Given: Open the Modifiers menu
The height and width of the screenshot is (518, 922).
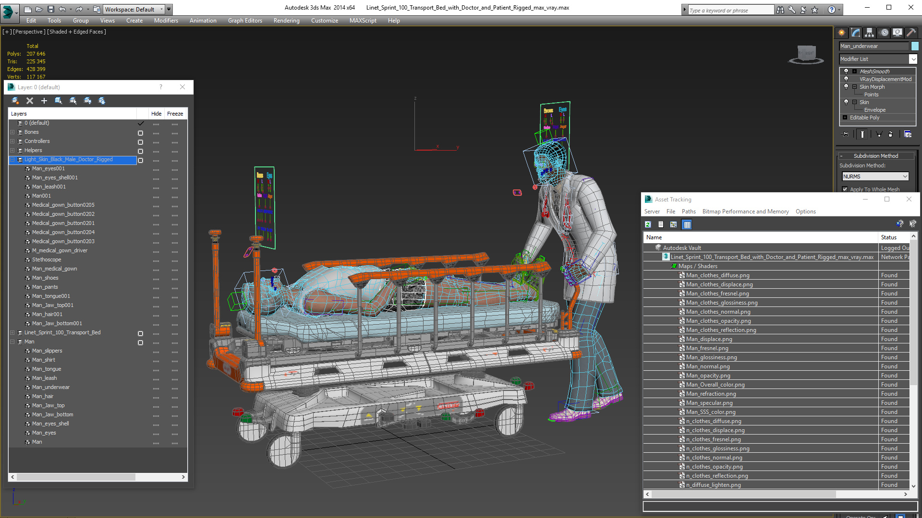Looking at the screenshot, I should [x=166, y=21].
